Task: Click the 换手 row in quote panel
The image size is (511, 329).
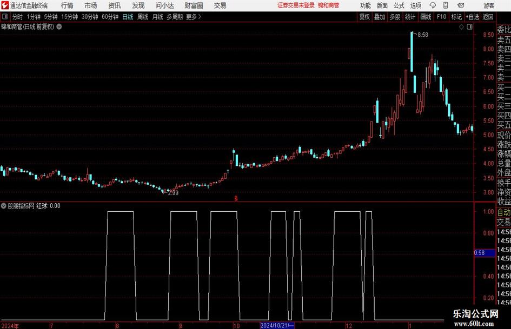Action: [x=504, y=183]
